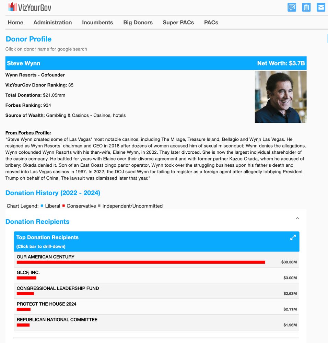The height and width of the screenshot is (343, 328).
Task: Go to the Home menu item
Action: (15, 22)
